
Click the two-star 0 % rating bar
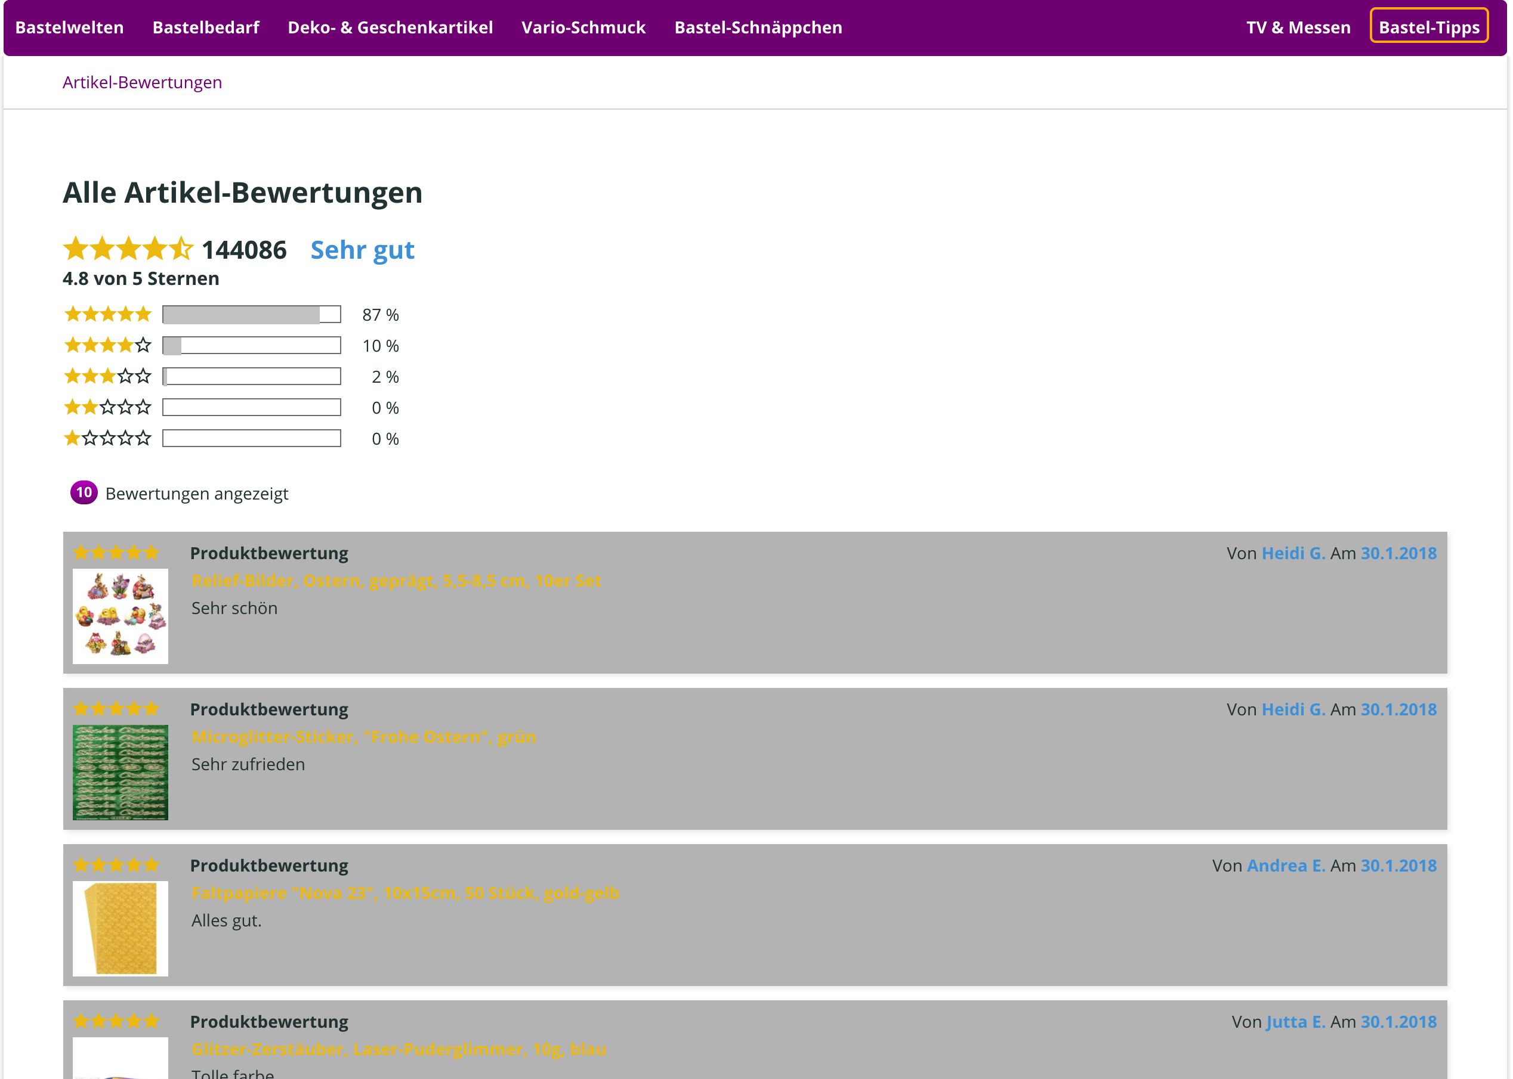(252, 407)
